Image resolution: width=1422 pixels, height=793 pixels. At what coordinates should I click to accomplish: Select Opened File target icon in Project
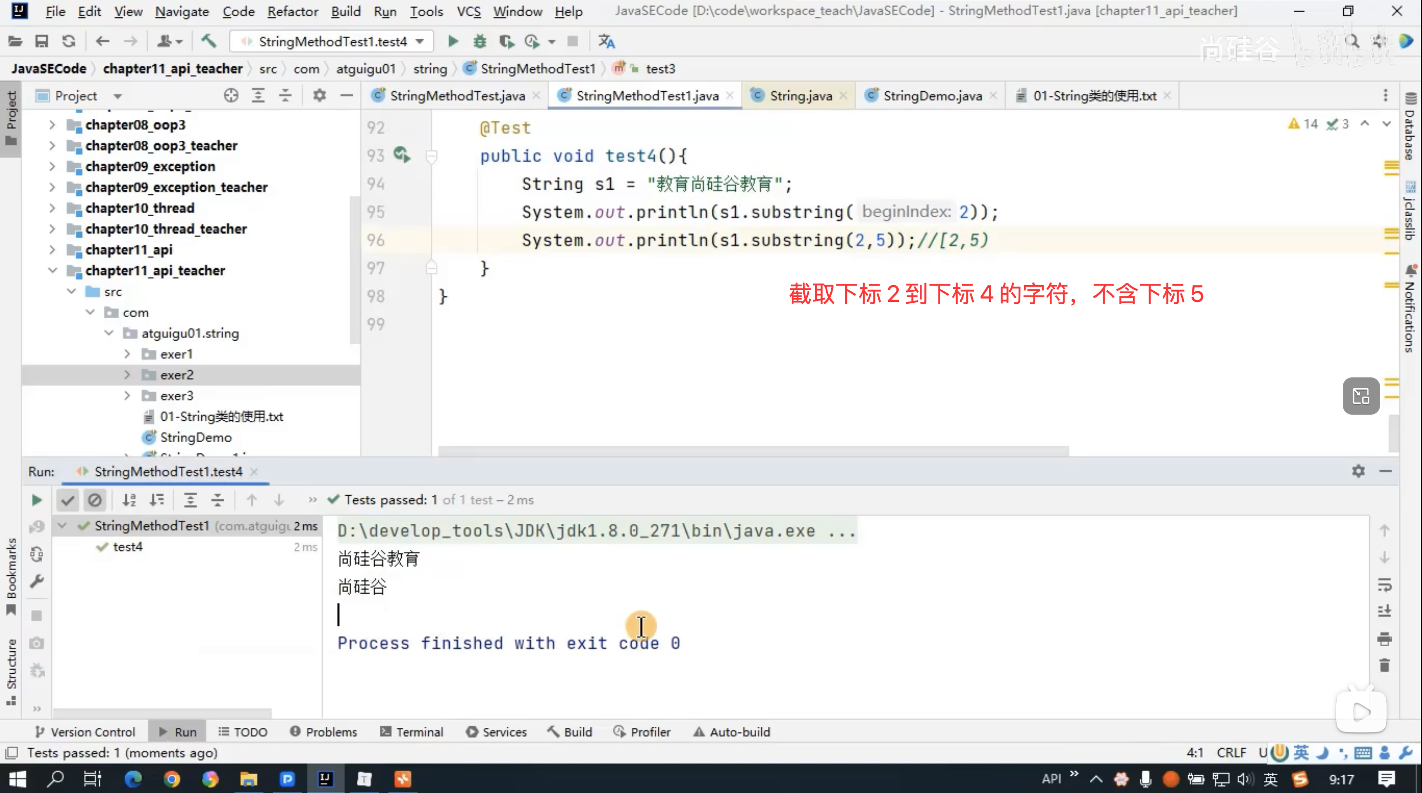pos(231,96)
